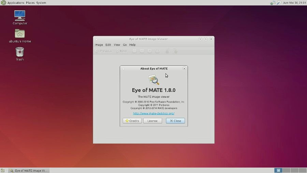The image size is (307, 173).
Task: Click the Previous image toolbar button
Action: pyautogui.click(x=104, y=51)
